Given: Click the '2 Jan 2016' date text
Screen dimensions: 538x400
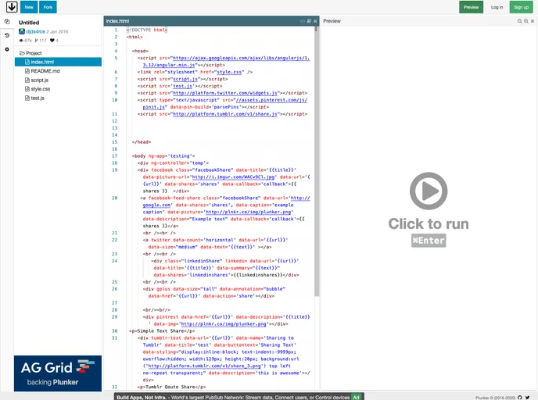Looking at the screenshot, I should point(57,31).
